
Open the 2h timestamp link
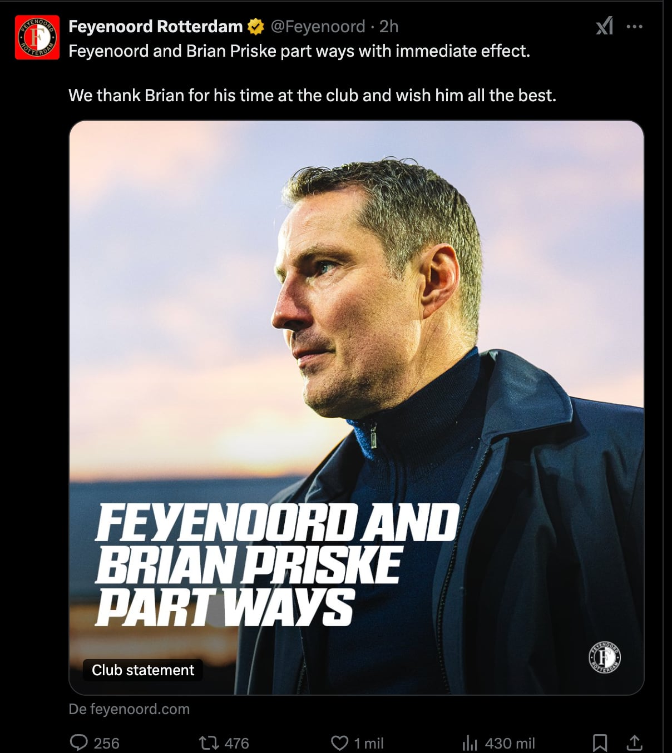pyautogui.click(x=389, y=26)
